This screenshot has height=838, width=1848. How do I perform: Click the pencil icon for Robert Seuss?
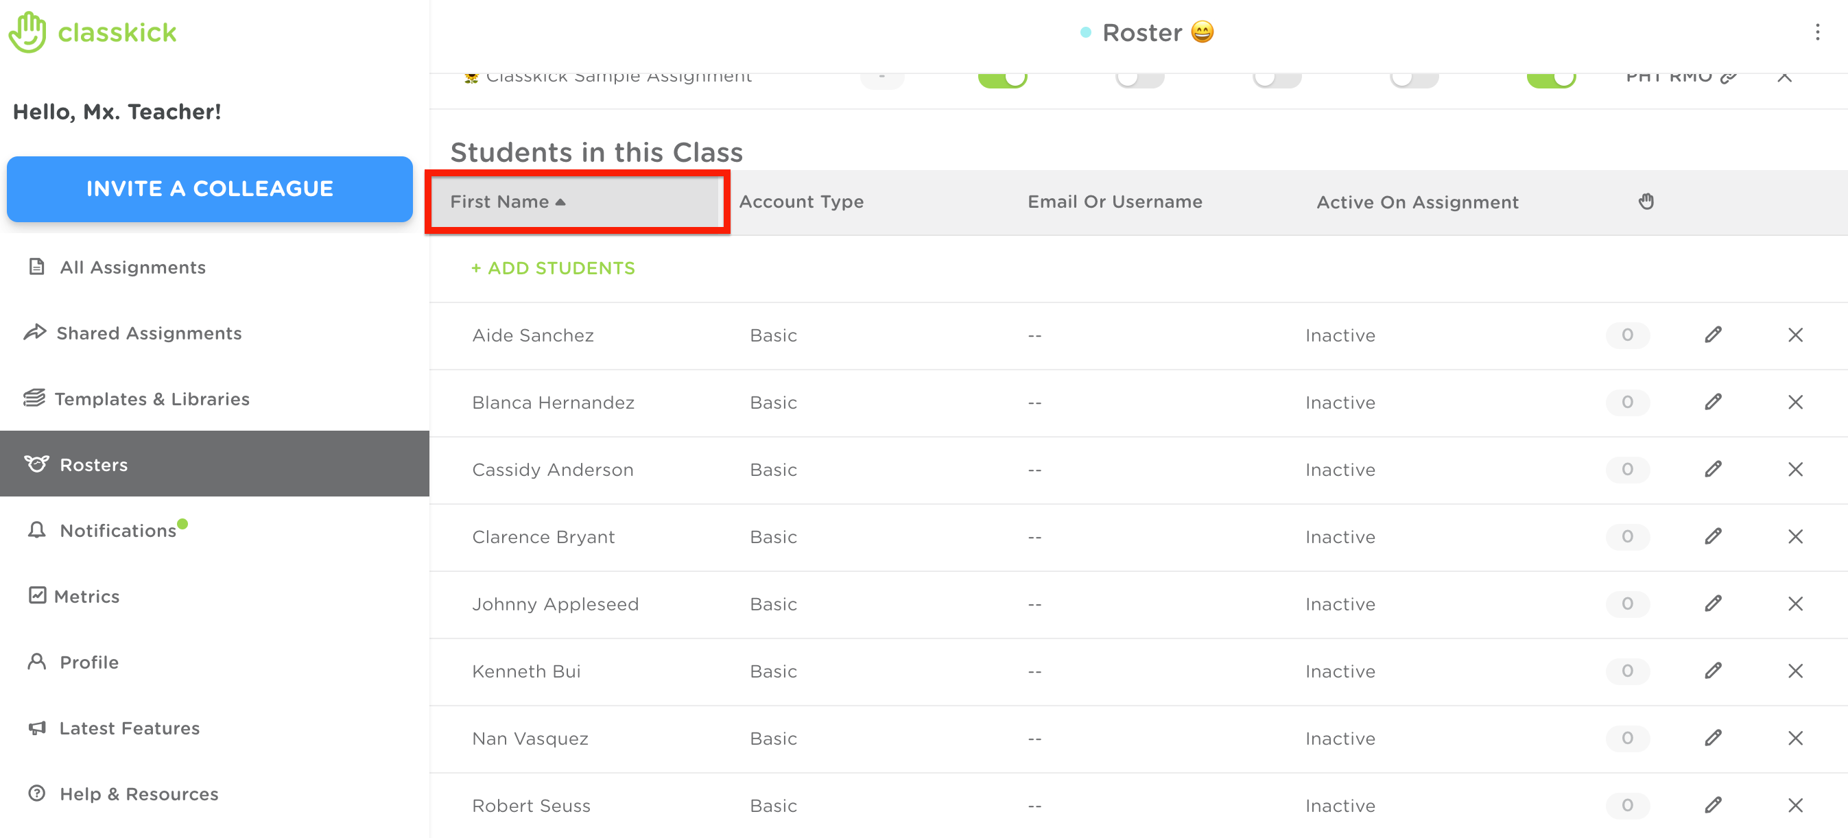(1713, 805)
